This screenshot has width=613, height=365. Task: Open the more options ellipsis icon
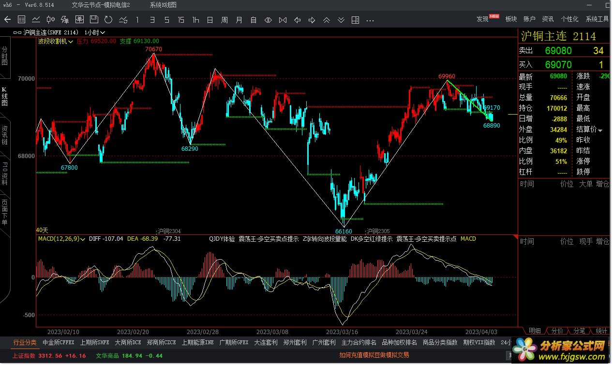tap(370, 20)
